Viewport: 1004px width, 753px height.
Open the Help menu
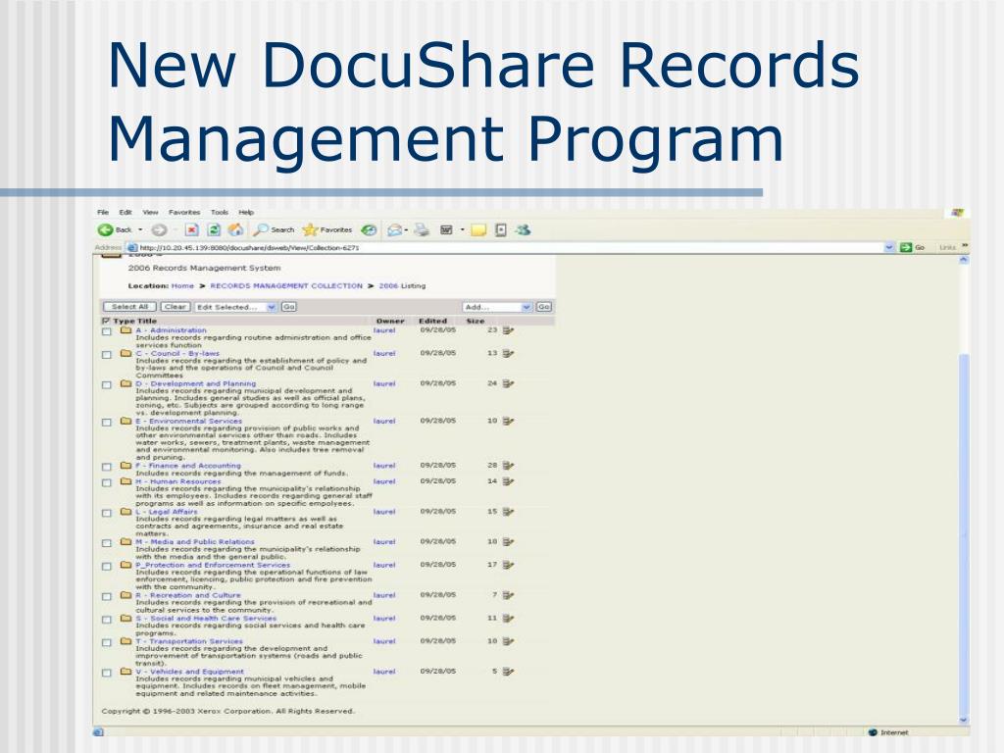click(x=246, y=212)
